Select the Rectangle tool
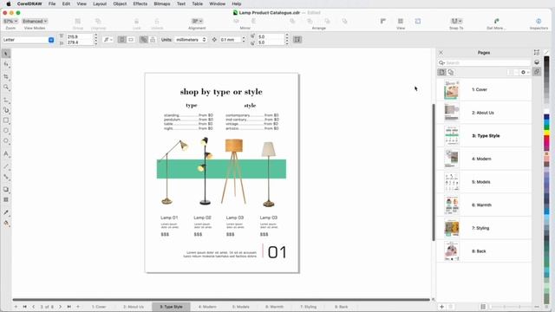 tap(6, 120)
